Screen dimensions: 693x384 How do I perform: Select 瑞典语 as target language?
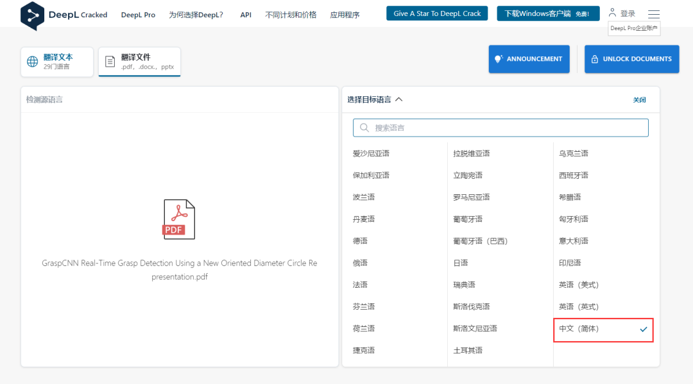[x=464, y=285]
